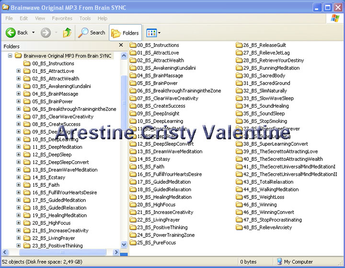The height and width of the screenshot is (268, 345).
Task: Click the horizontal scrollbar thumb in Folders pane
Action: tap(62, 252)
